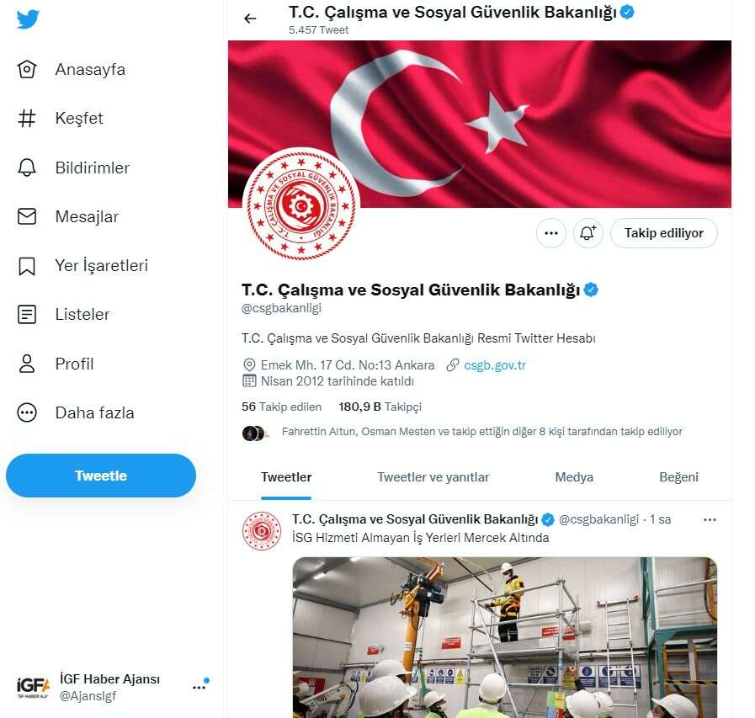Switch to Tweetler ve yanıtlar tab
This screenshot has height=718, width=755.
coord(433,477)
